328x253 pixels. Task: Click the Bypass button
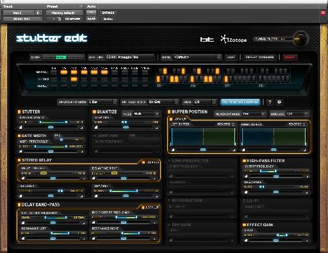pos(108,13)
